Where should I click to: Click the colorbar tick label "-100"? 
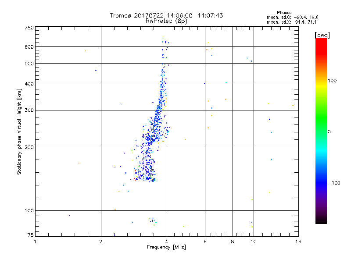[334, 183]
